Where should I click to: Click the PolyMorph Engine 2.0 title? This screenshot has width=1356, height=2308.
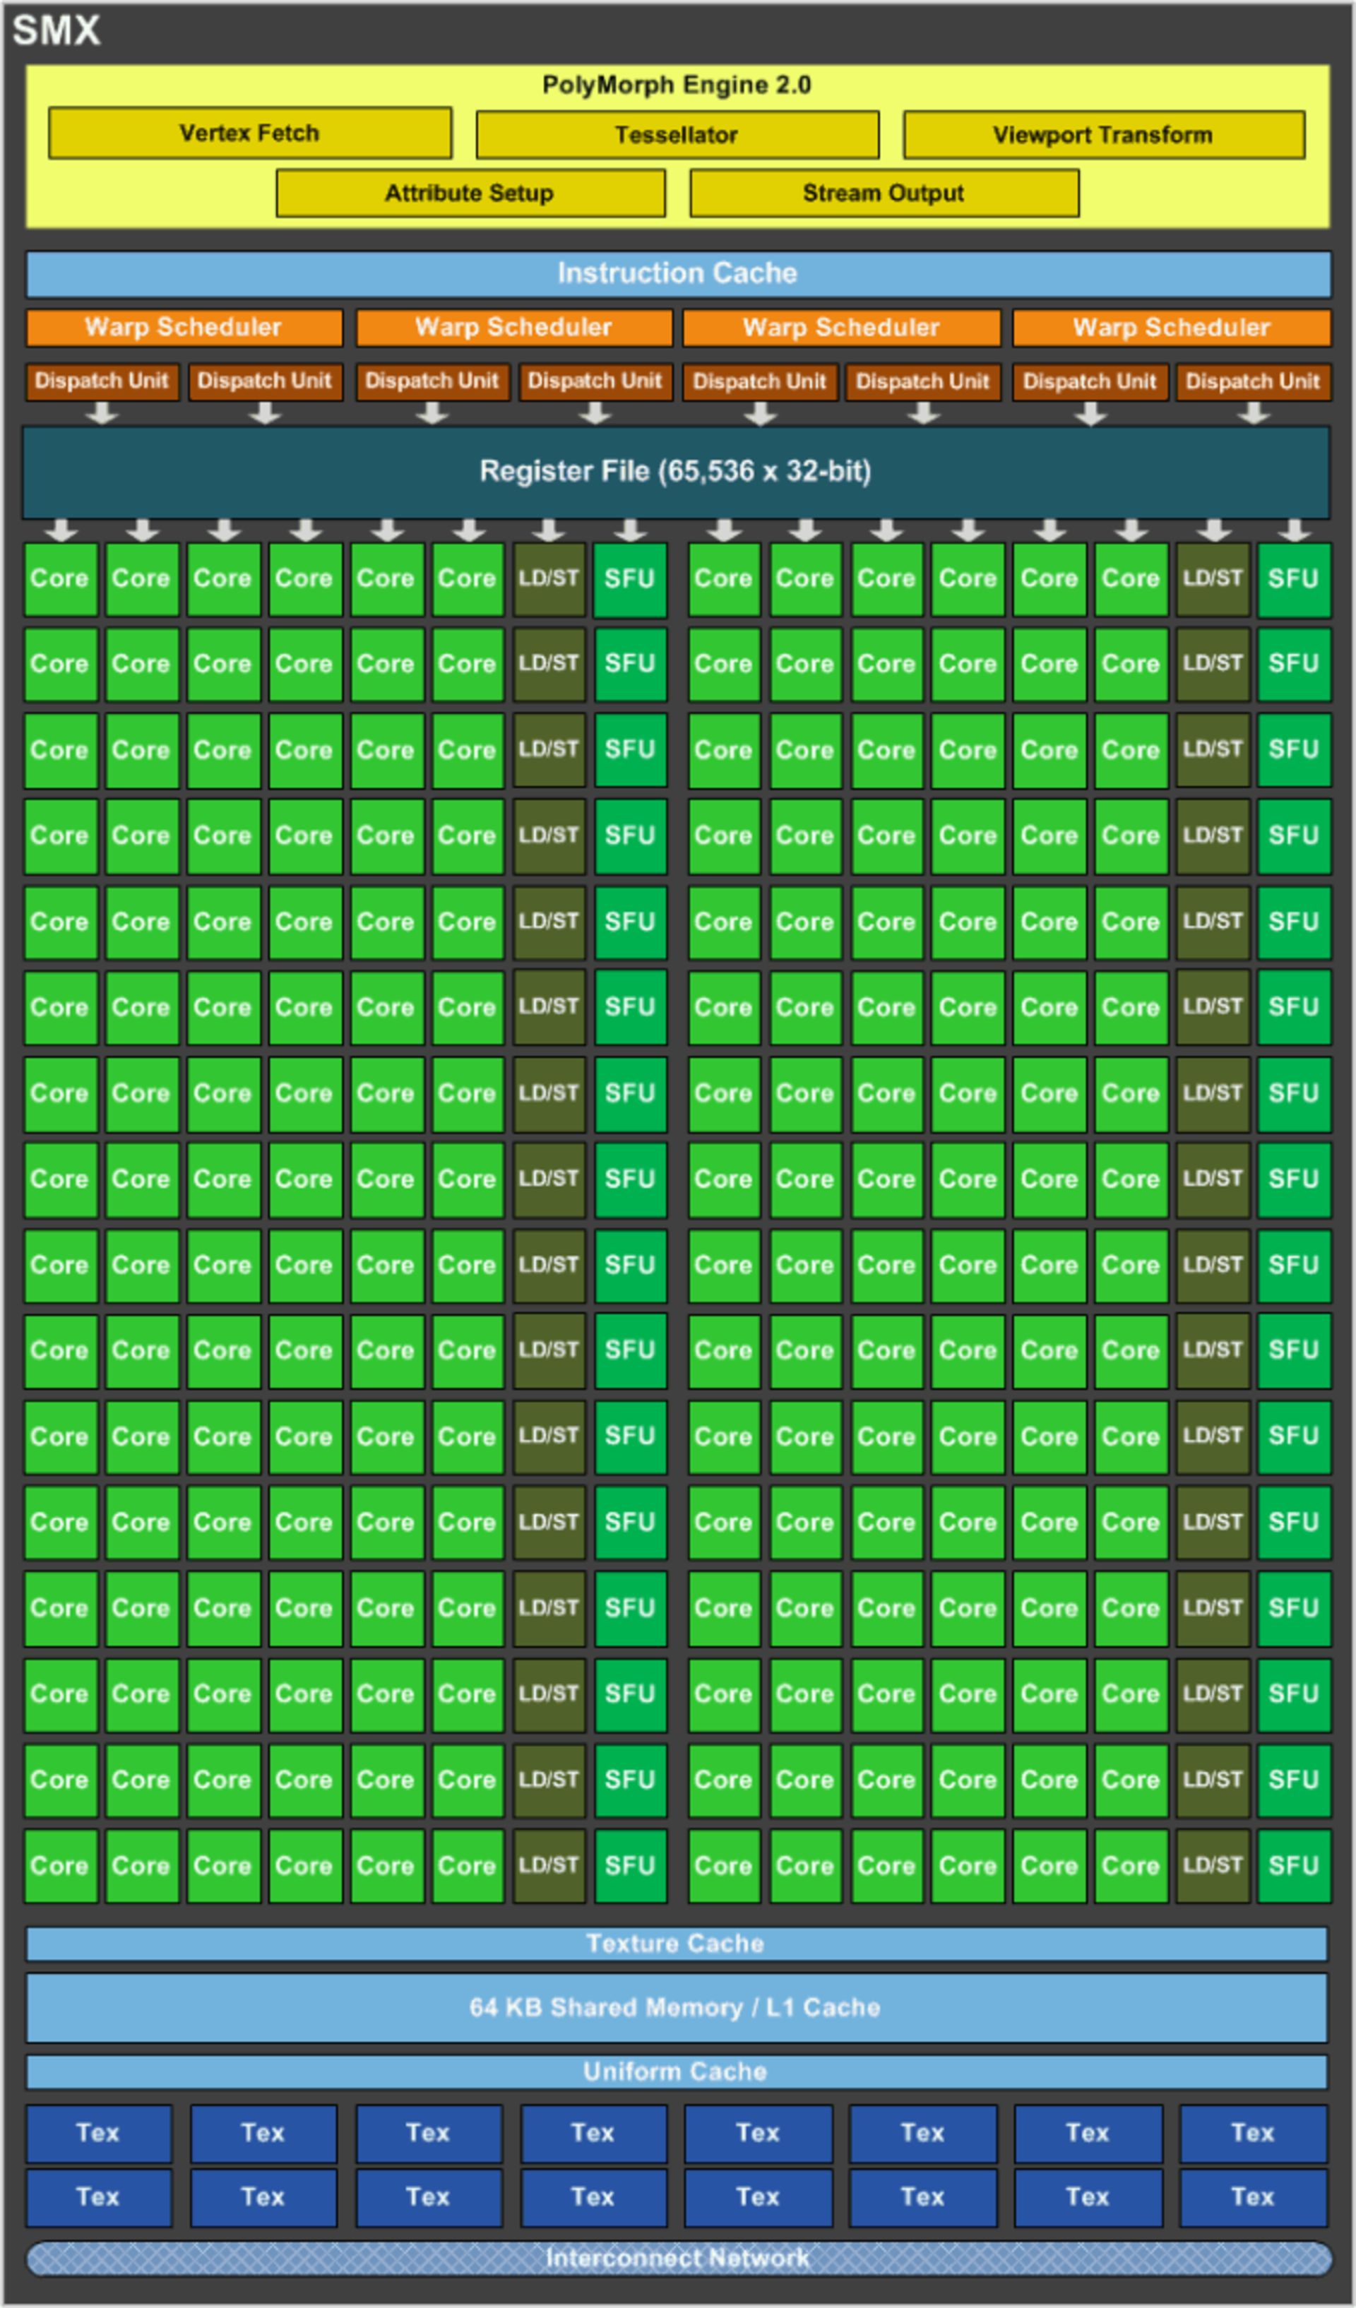(677, 85)
